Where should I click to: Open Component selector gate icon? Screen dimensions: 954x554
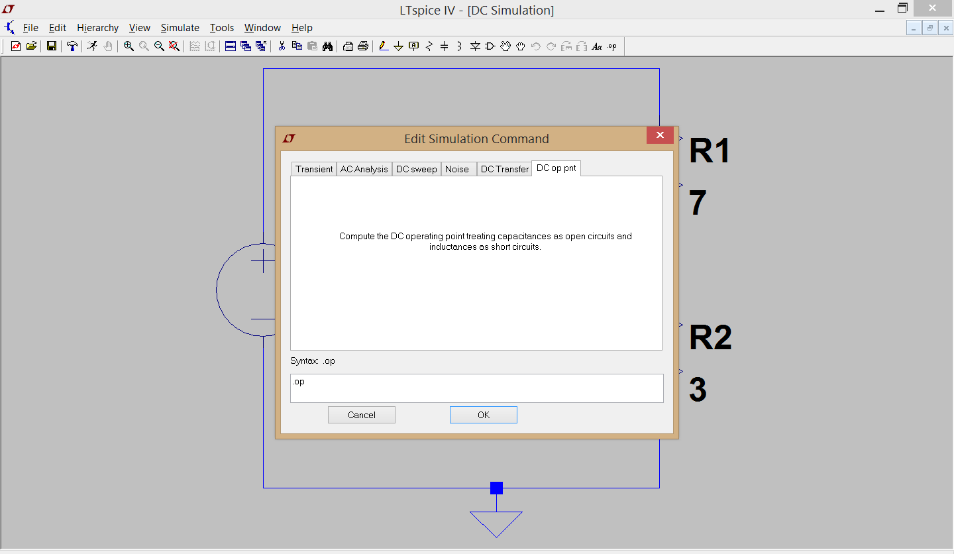pyautogui.click(x=490, y=46)
